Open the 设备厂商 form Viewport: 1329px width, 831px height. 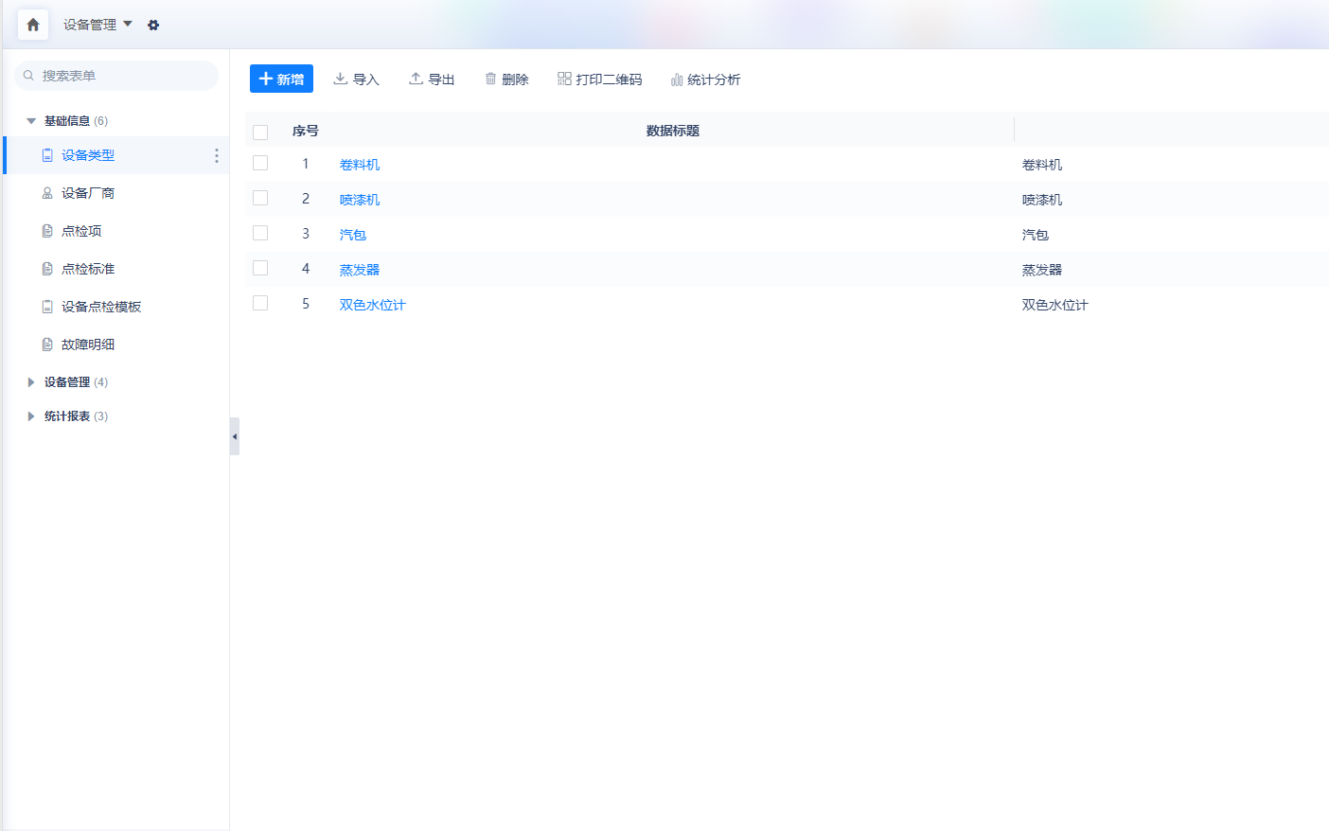click(88, 193)
